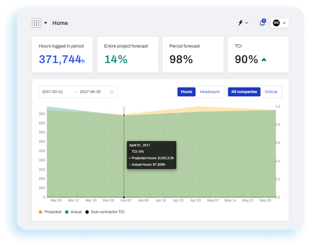Switch to Headcount view
This screenshot has height=247, width=311.
210,91
